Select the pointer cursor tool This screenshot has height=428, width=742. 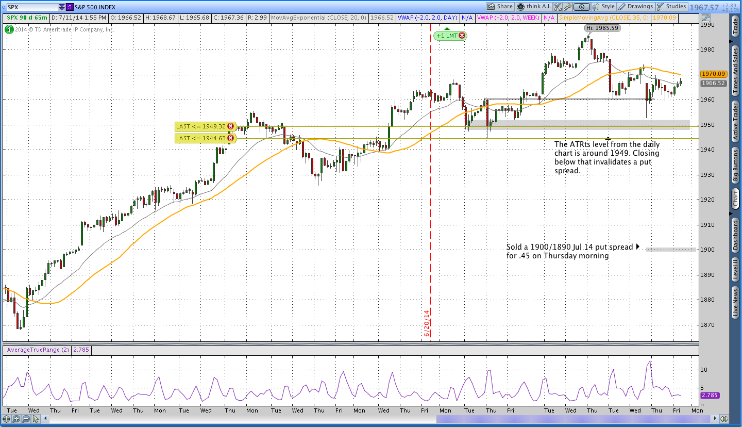(x=35, y=419)
